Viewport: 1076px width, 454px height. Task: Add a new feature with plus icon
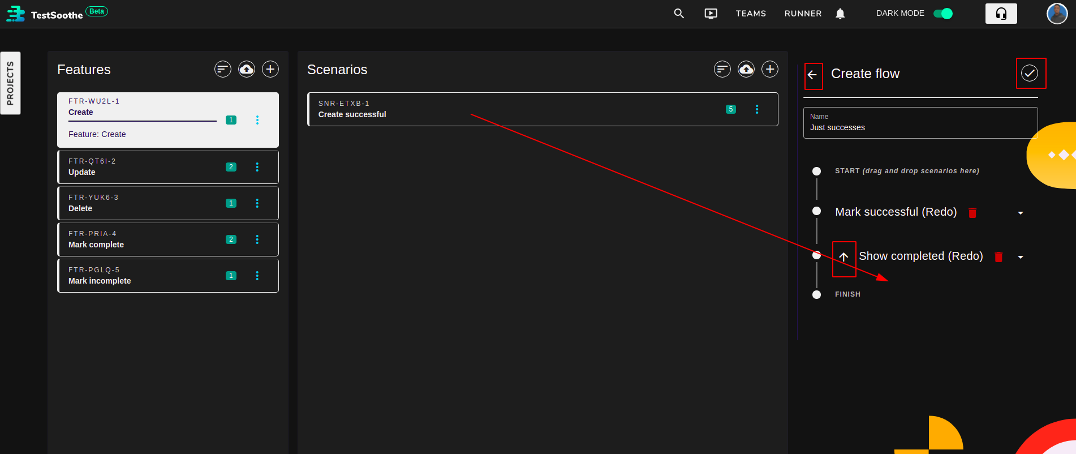pyautogui.click(x=270, y=69)
